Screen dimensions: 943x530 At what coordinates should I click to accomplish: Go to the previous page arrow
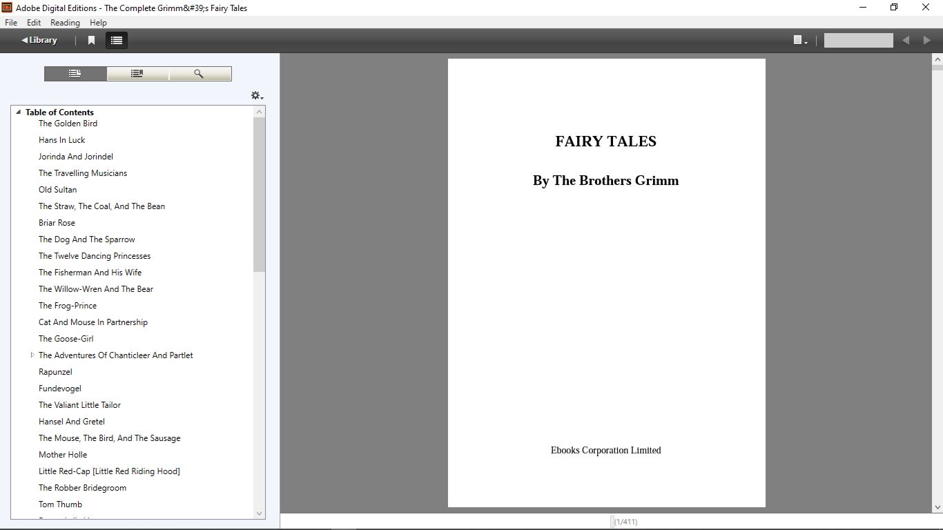(x=906, y=41)
